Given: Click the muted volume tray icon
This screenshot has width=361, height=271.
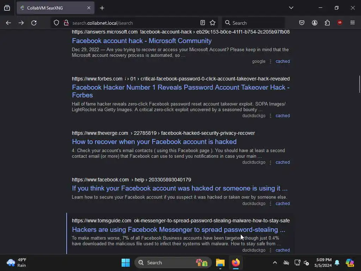Looking at the screenshot, I should click(306, 263).
